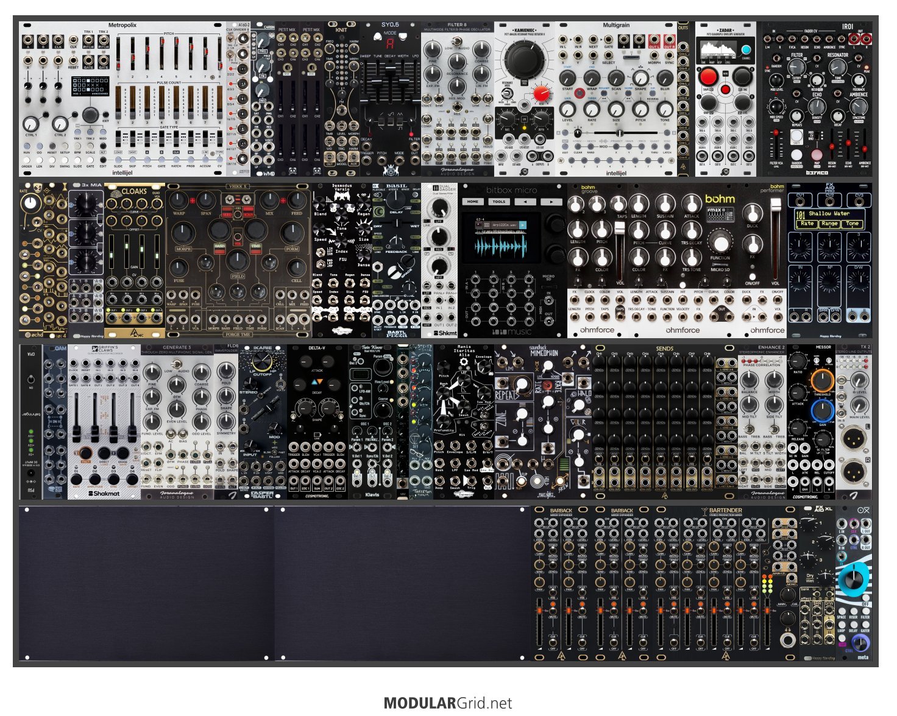897x716 pixels.
Task: Click the FILTER cutoff knob on IROI
Action: (x=797, y=68)
